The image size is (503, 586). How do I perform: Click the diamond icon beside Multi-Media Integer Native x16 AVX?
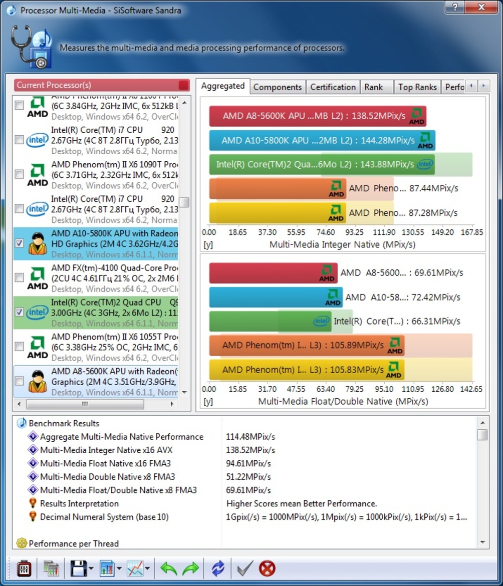[33, 450]
